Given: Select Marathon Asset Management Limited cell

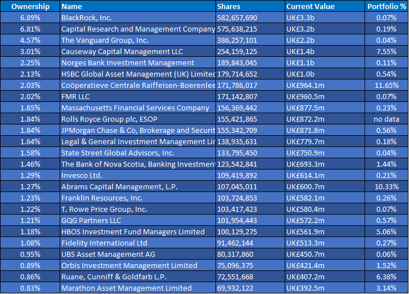Looking at the screenshot, I should pos(138,288).
